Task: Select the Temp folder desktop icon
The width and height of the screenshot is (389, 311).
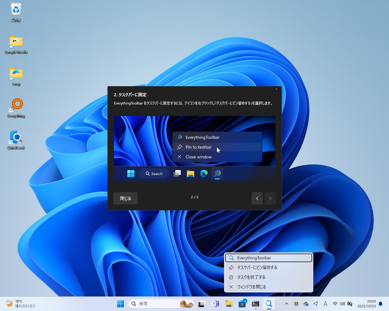Action: [x=16, y=77]
